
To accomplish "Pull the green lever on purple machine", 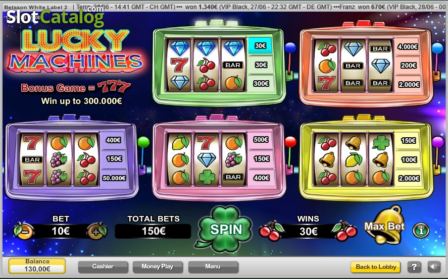I will click(143, 154).
